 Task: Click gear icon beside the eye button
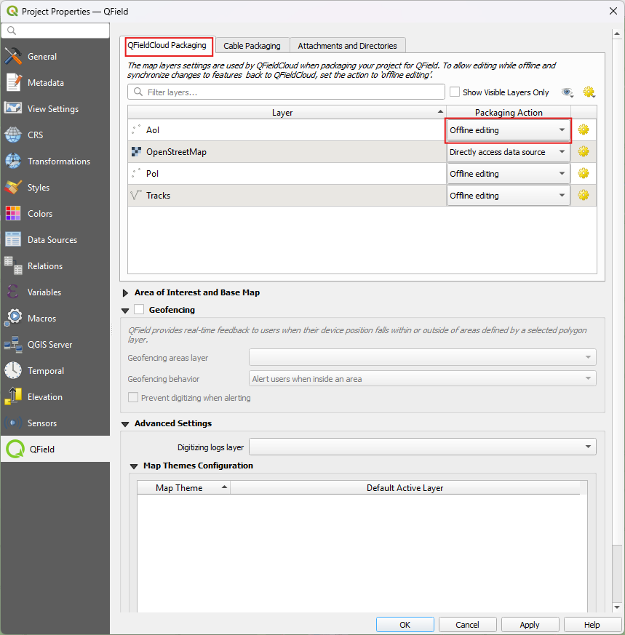click(589, 92)
